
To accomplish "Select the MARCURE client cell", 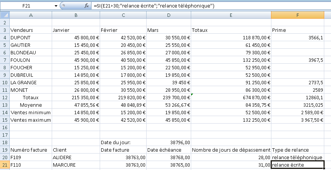I will coord(76,165).
